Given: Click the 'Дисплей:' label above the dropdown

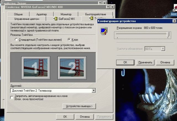Looking at the screenshot, I should pyautogui.click(x=16, y=86).
